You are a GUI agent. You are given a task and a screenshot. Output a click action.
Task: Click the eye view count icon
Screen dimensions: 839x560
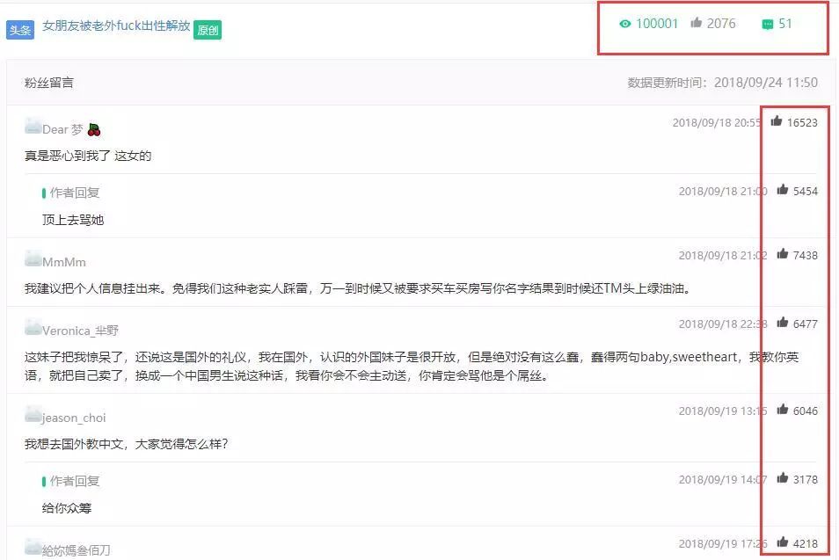[627, 24]
